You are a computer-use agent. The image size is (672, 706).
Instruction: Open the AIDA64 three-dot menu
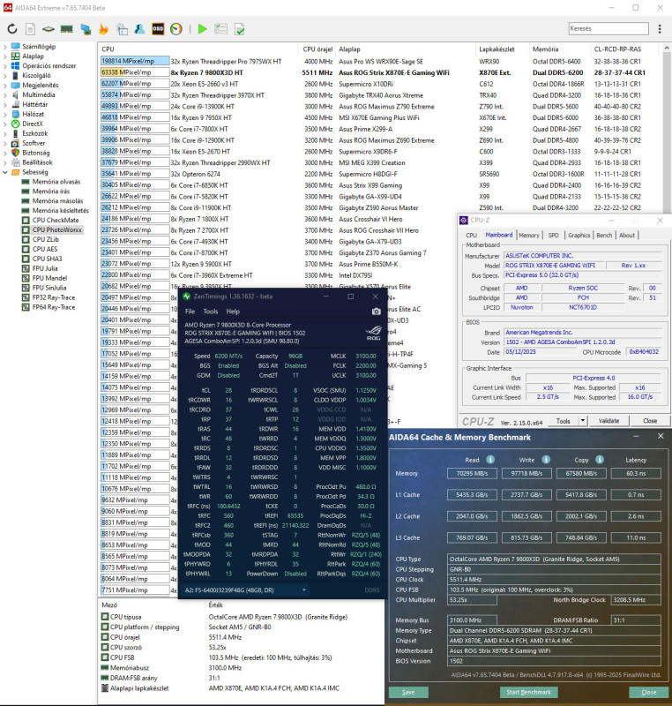click(x=660, y=29)
